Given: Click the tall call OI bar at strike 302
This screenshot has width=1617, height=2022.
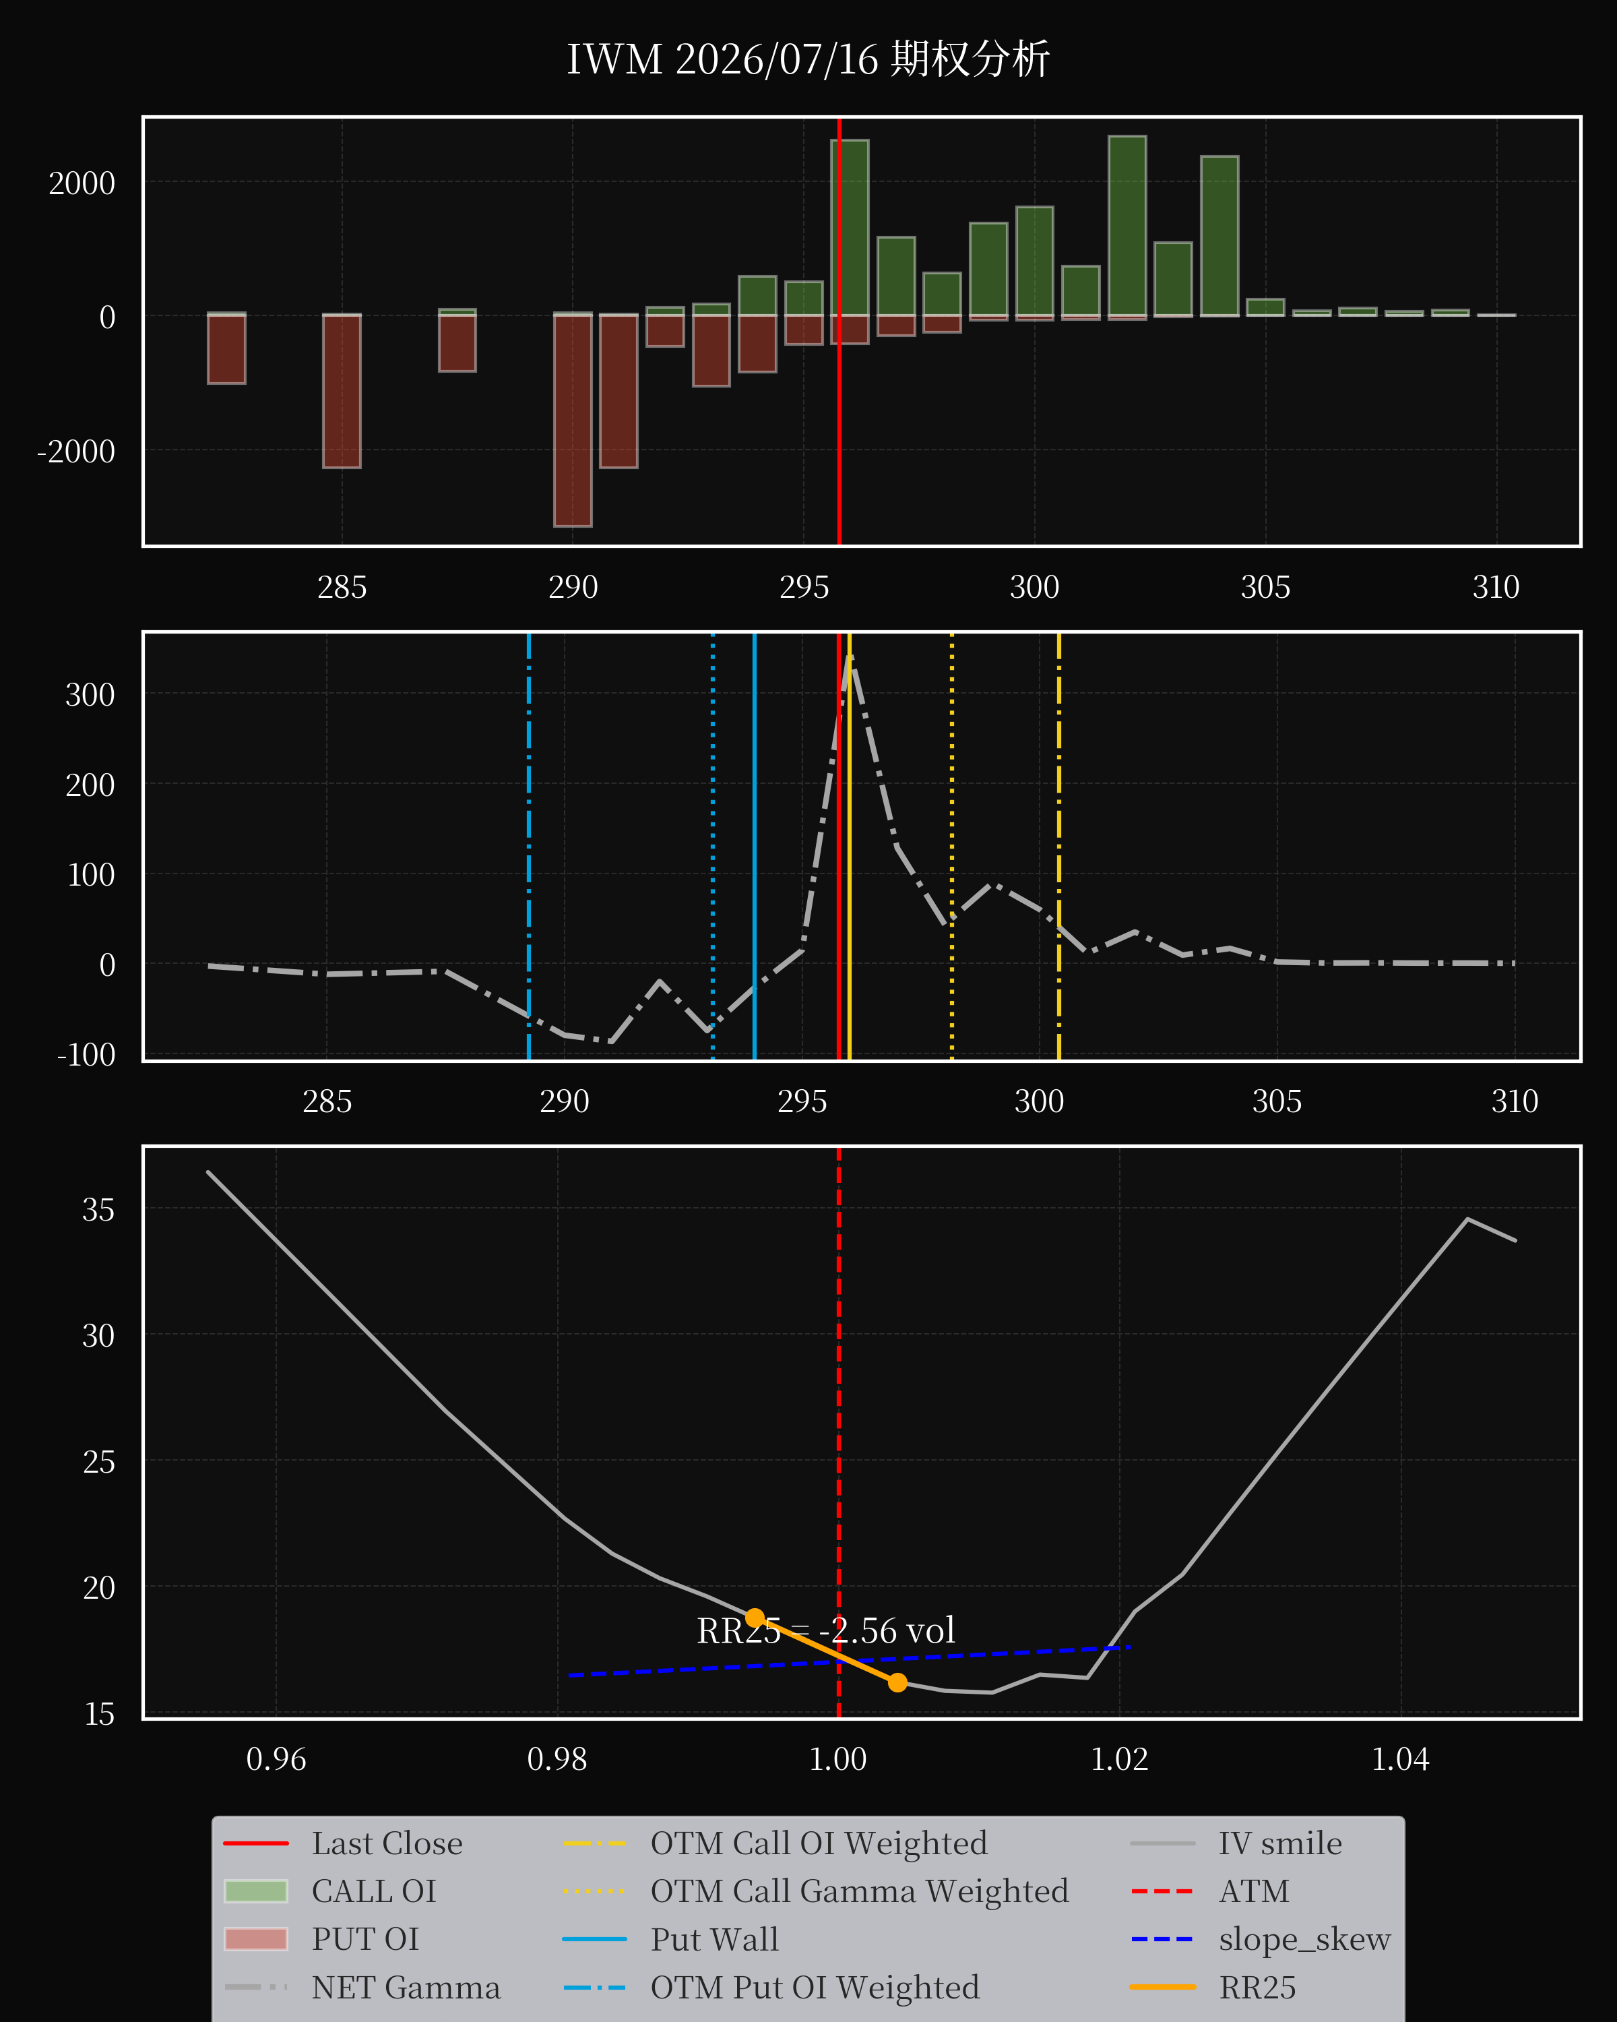Looking at the screenshot, I should tap(1127, 226).
